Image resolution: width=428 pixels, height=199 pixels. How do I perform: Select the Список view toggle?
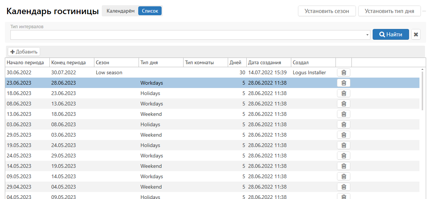[150, 11]
